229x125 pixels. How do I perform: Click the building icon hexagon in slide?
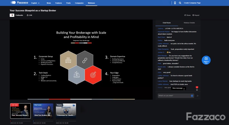coord(68,60)
